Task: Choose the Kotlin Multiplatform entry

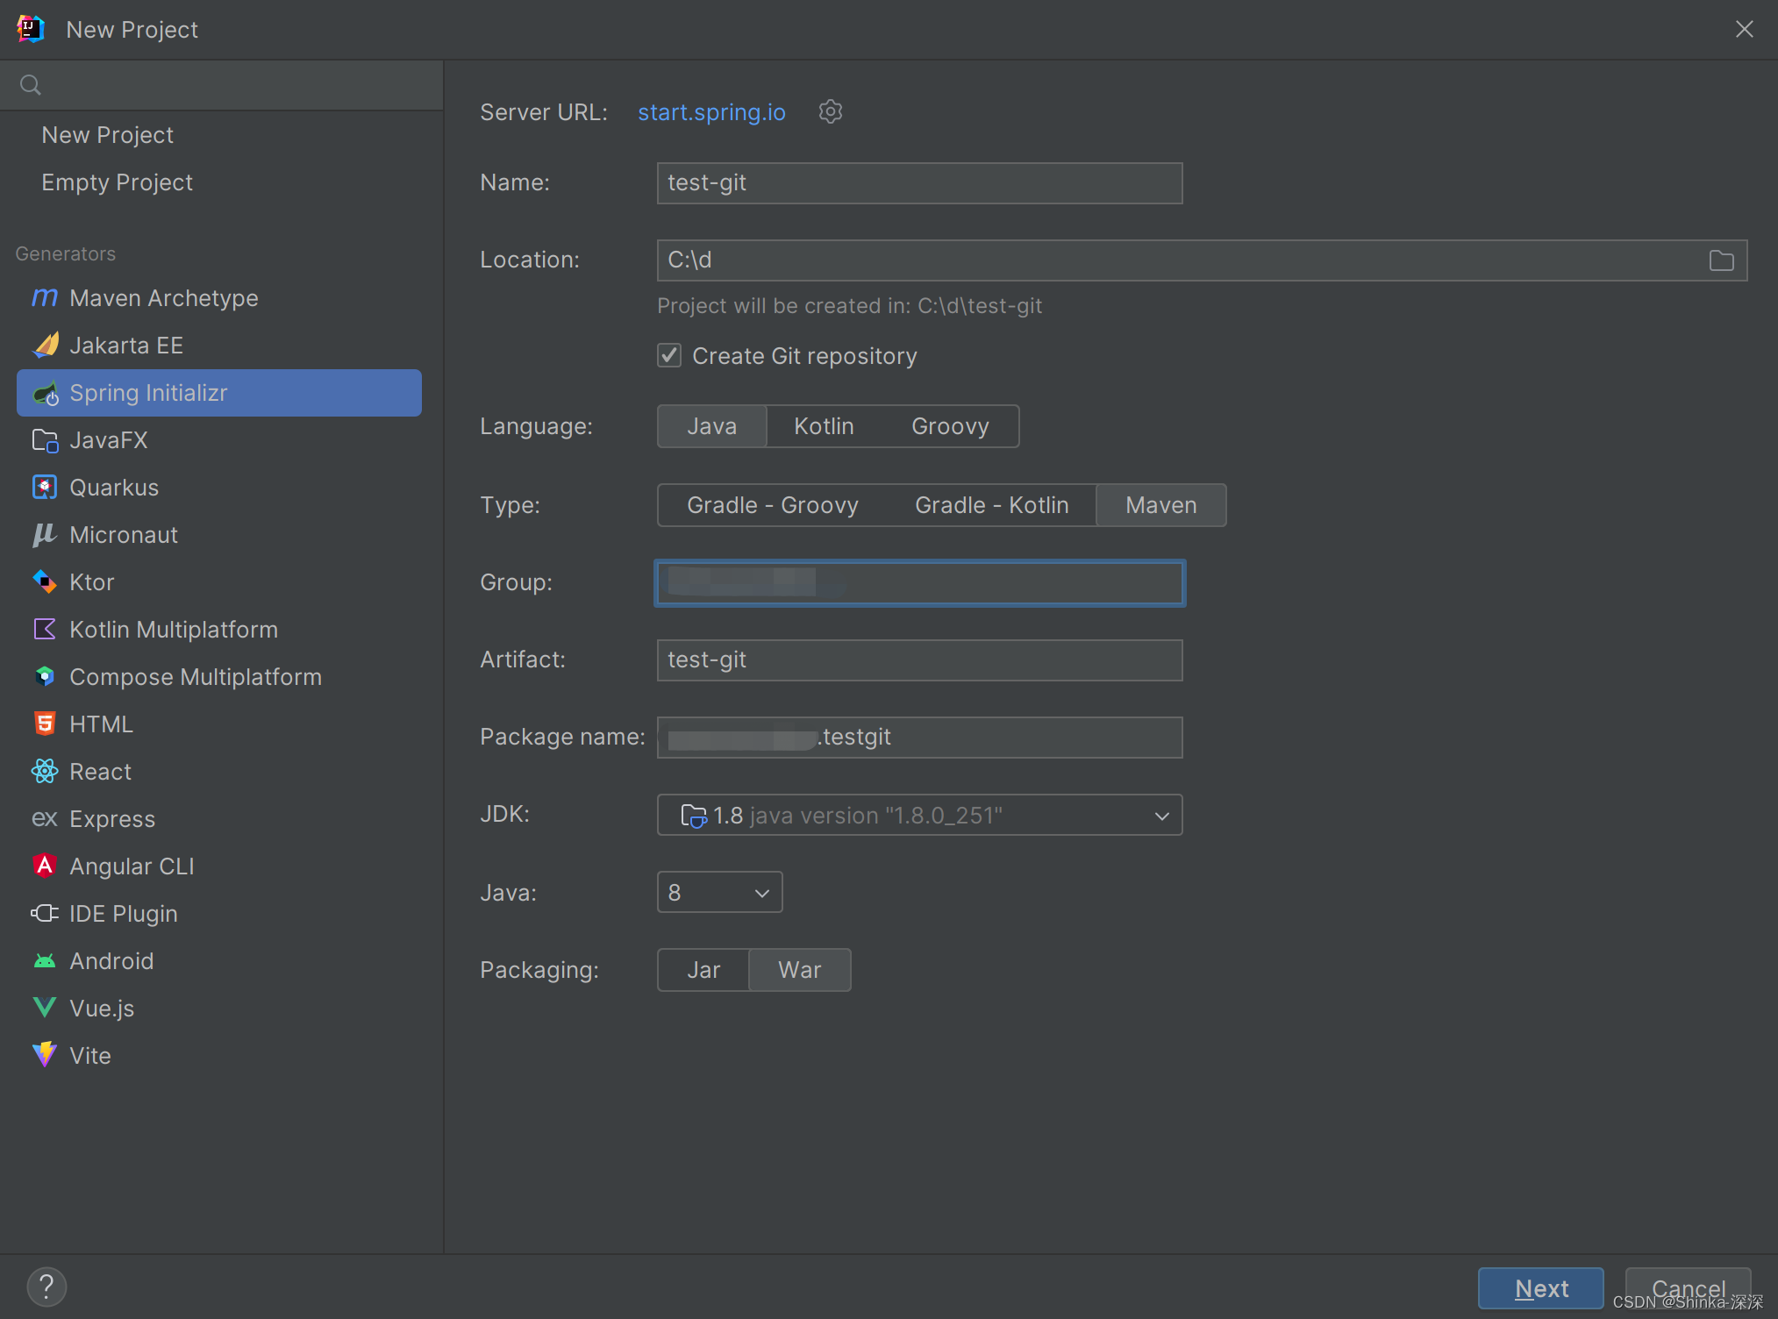Action: pyautogui.click(x=219, y=630)
